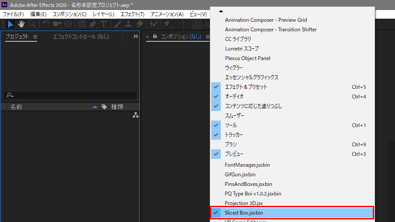Toggle the Effects & Presets panel (エフェクト＆プリセット)
395x222 pixels.
click(292, 87)
